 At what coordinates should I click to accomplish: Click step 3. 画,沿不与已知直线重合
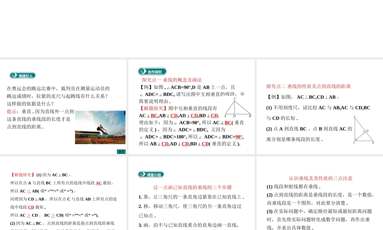click(x=188, y=225)
